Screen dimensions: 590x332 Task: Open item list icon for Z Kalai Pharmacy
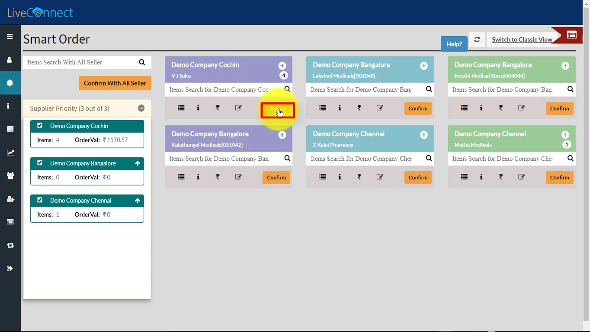[x=323, y=177]
